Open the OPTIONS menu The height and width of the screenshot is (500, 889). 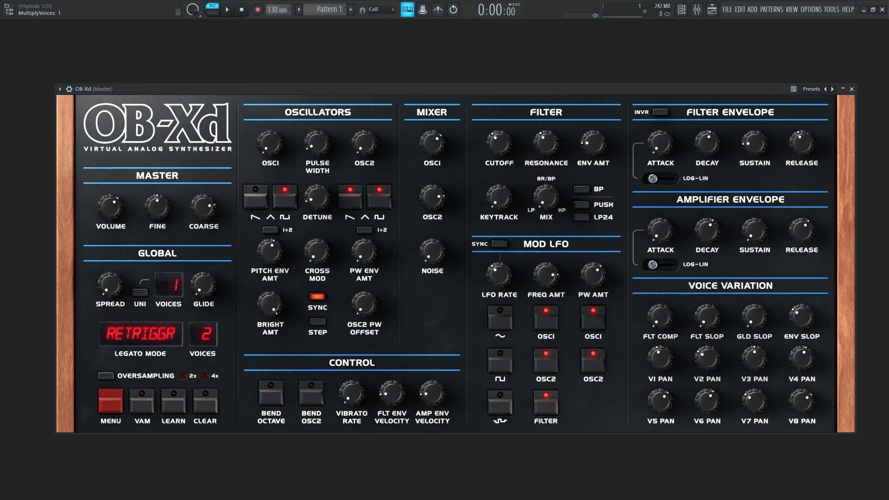click(811, 9)
